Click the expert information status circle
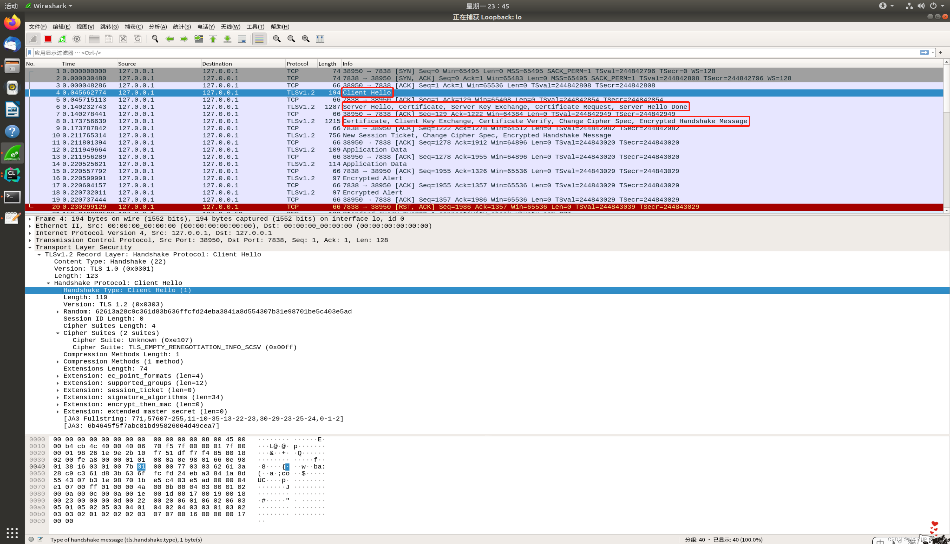 (31, 539)
